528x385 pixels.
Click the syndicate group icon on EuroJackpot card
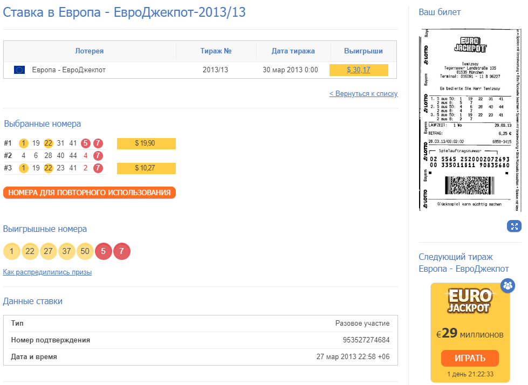pos(508,286)
